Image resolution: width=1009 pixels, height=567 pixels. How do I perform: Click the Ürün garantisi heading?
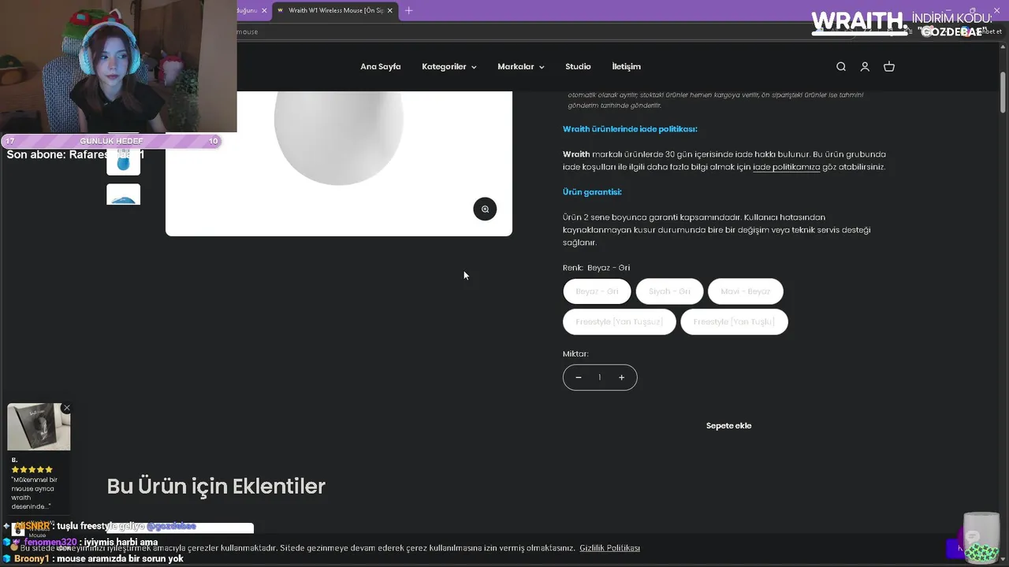coord(592,192)
